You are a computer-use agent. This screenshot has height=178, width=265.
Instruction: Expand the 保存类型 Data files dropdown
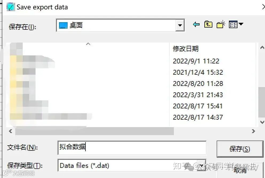(201, 165)
